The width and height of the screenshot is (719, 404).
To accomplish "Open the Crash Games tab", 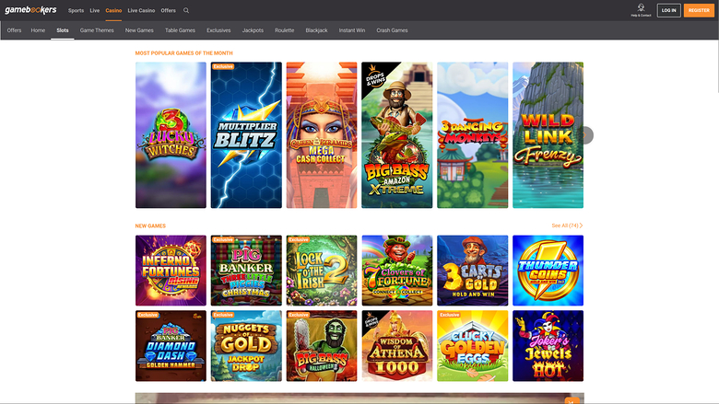I will pyautogui.click(x=392, y=30).
